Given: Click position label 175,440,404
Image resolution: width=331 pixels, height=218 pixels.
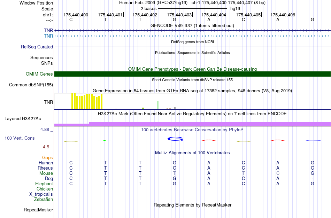Looking at the screenshot, I should (214, 15).
